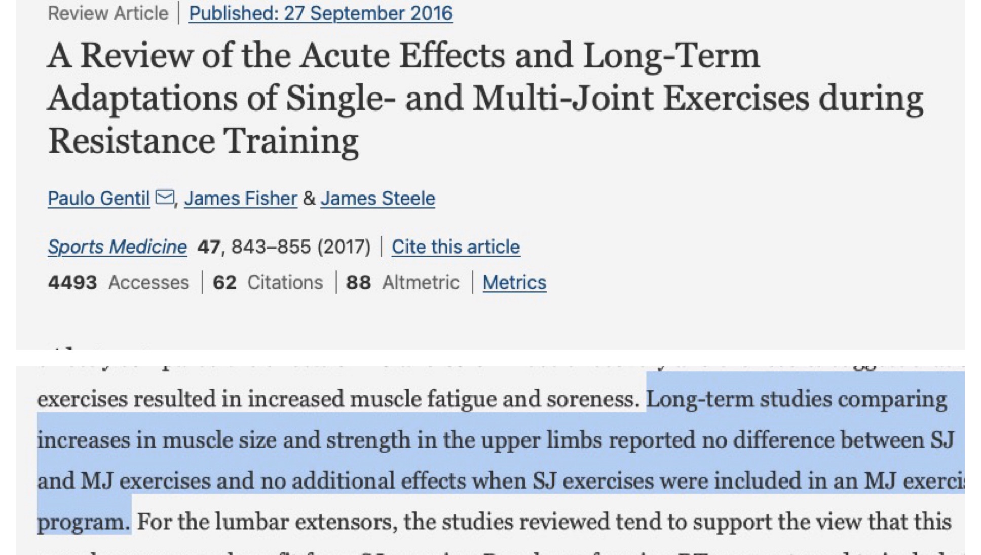Click the 4493 Accesses count

pos(118,282)
